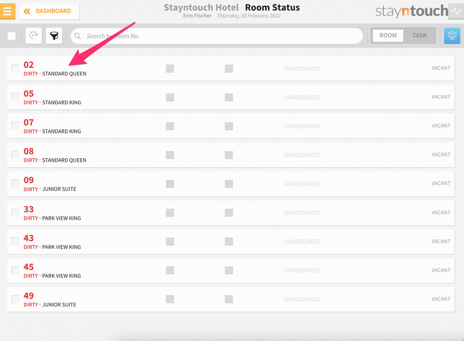
Task: Select checkbox for room 07
Action: [16, 125]
